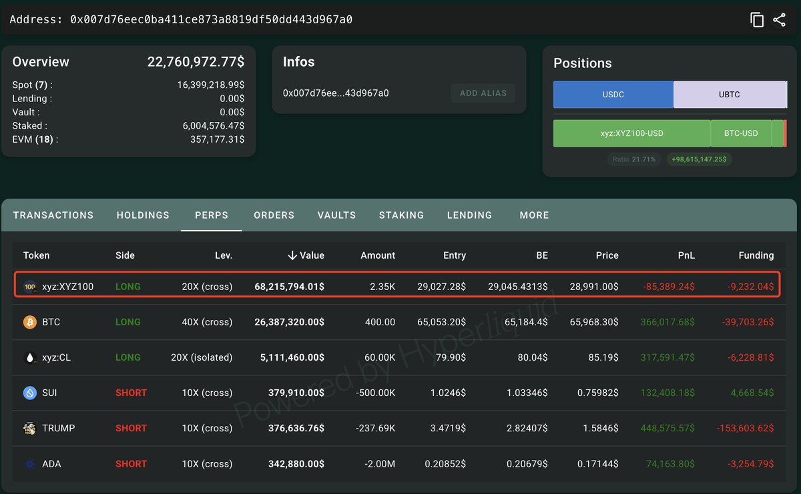Sort by the Value column arrow
The image size is (801, 494).
pyautogui.click(x=292, y=255)
